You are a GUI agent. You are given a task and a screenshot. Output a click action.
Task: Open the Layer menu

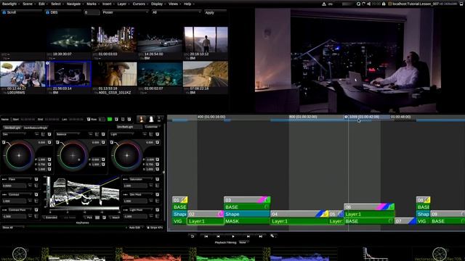pyautogui.click(x=124, y=4)
